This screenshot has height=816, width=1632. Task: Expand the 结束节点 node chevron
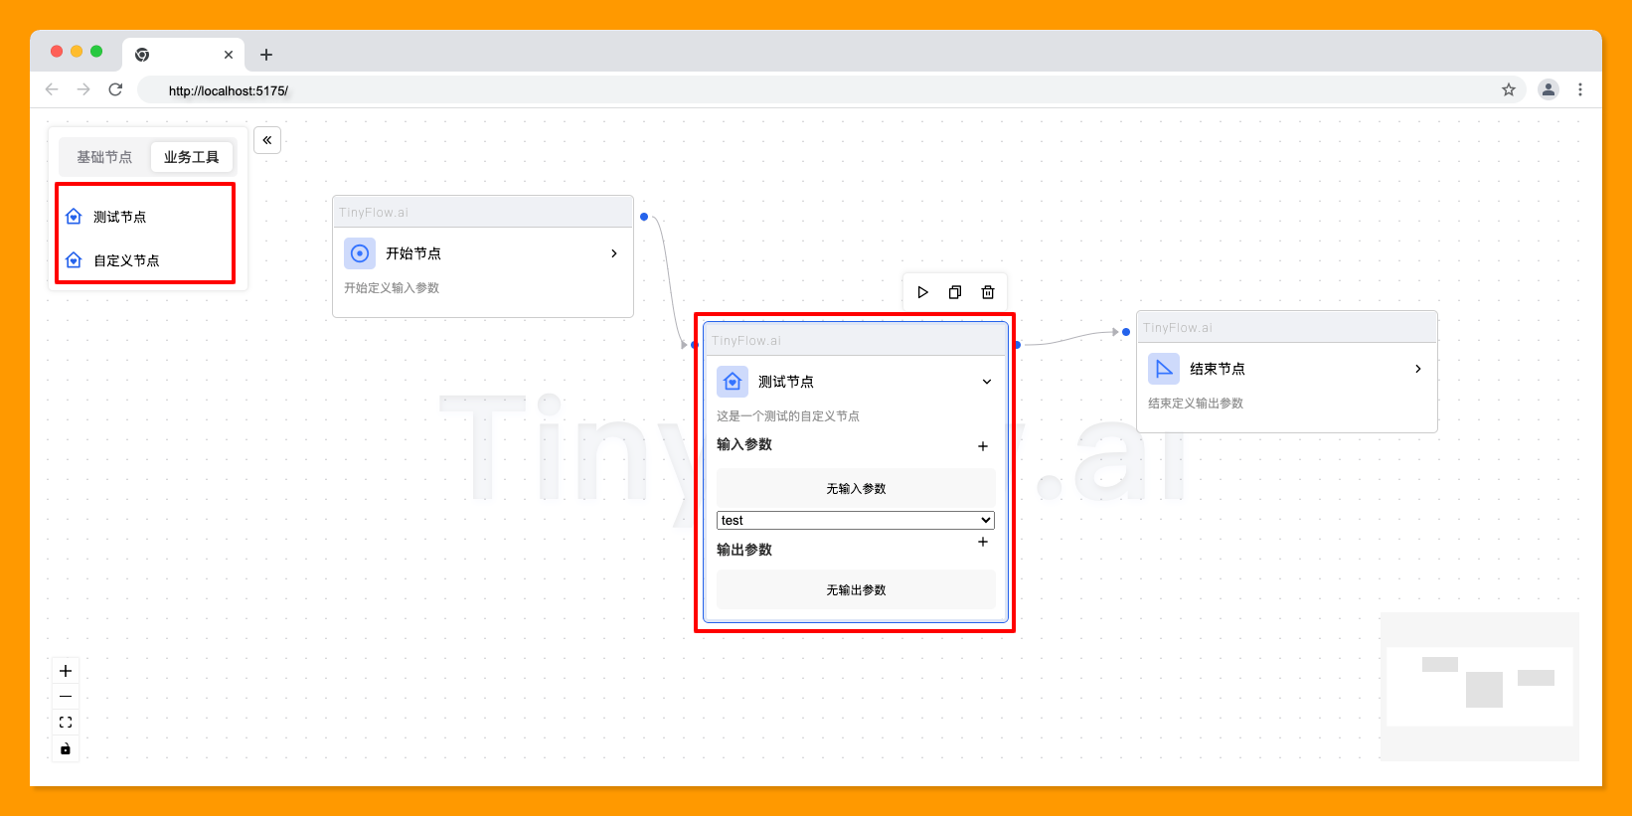tap(1418, 369)
